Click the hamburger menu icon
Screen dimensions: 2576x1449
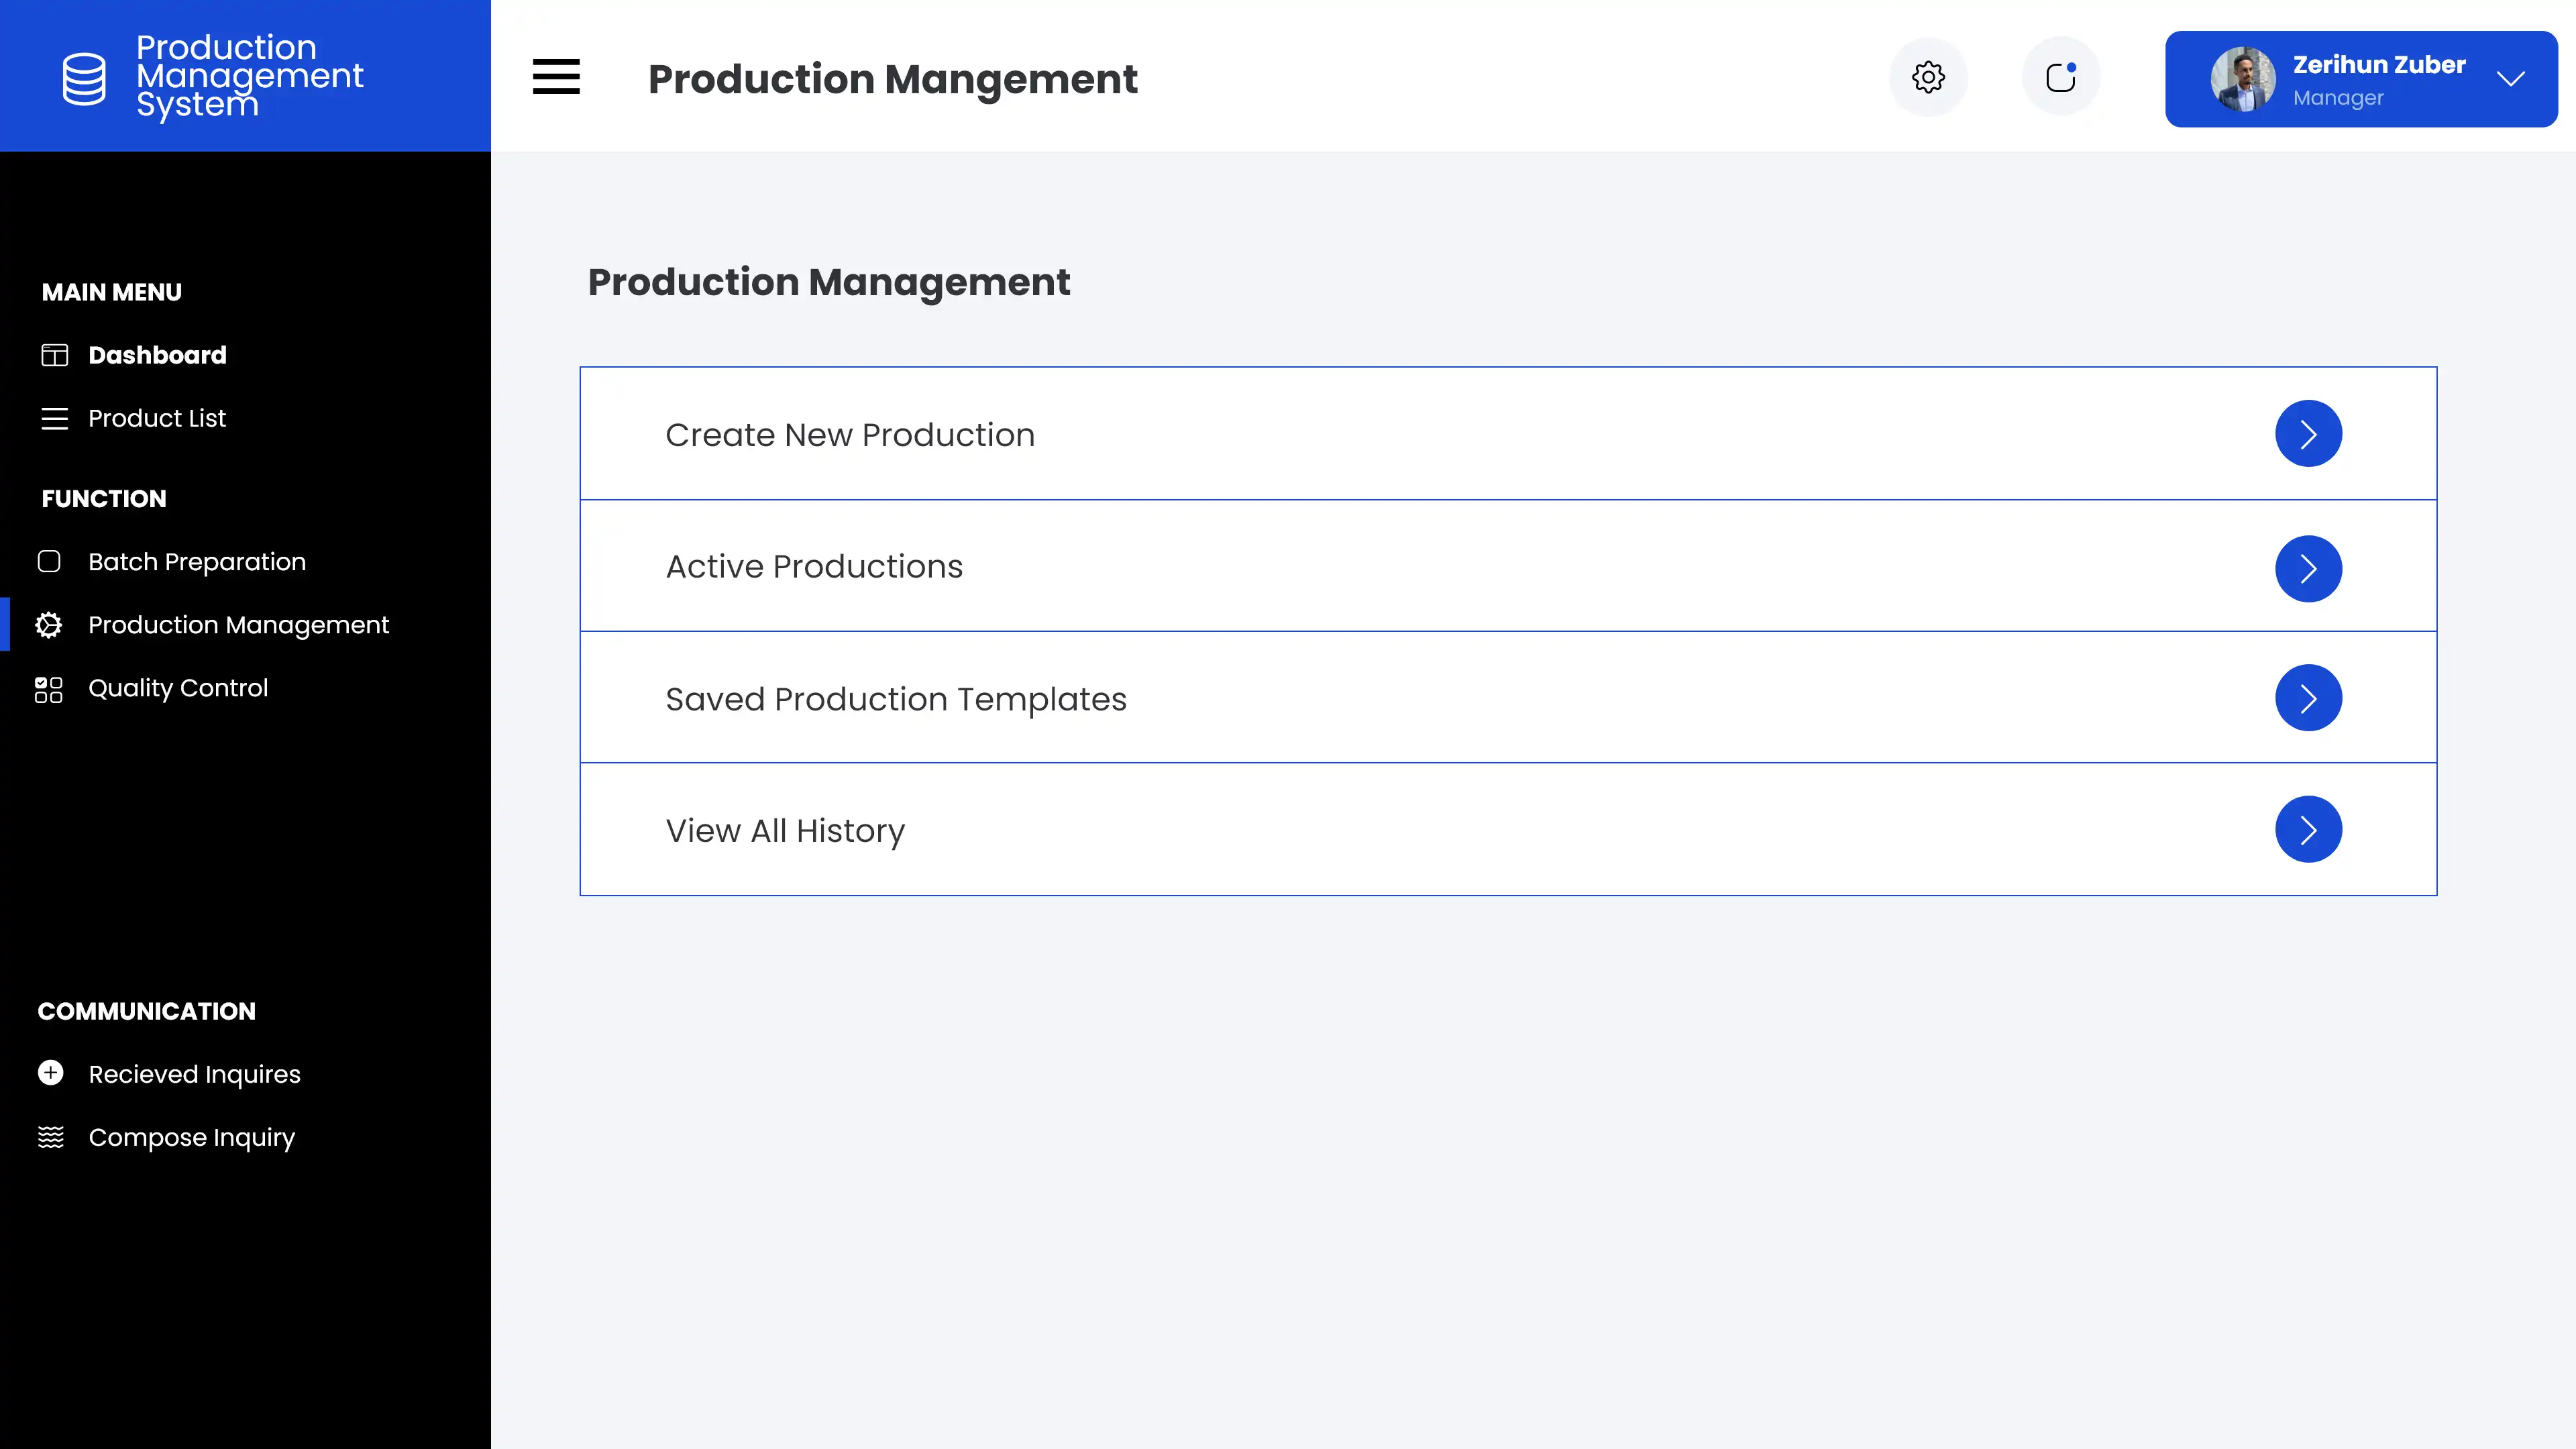(556, 77)
